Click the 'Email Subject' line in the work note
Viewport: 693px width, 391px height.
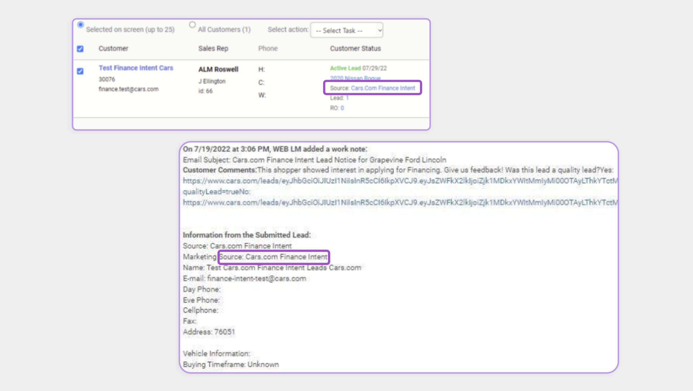coord(315,160)
